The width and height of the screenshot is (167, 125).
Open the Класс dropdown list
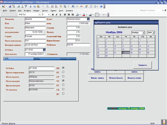(x=88, y=19)
